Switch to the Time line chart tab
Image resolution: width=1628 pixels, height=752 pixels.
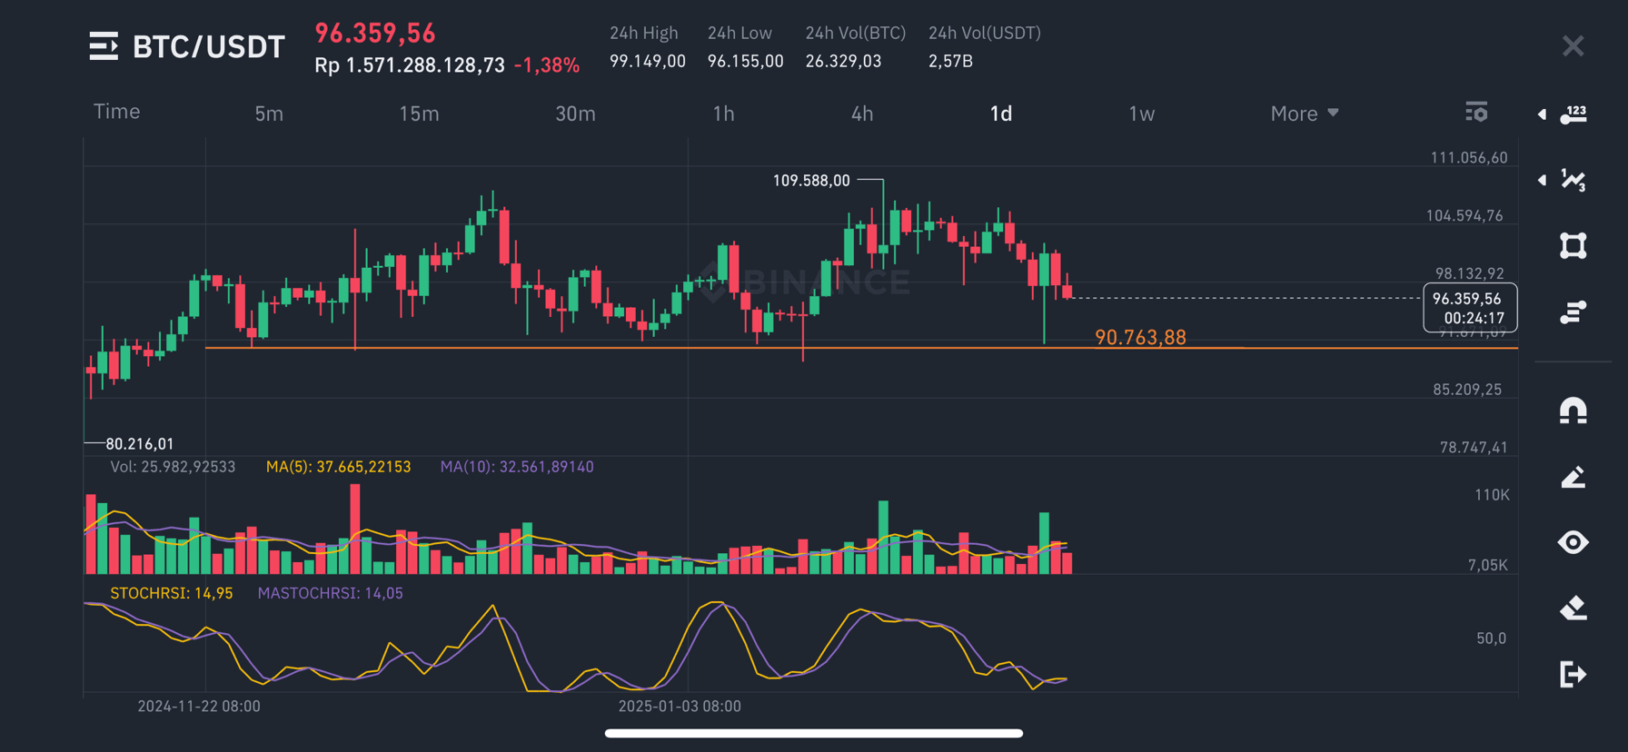[x=117, y=112]
